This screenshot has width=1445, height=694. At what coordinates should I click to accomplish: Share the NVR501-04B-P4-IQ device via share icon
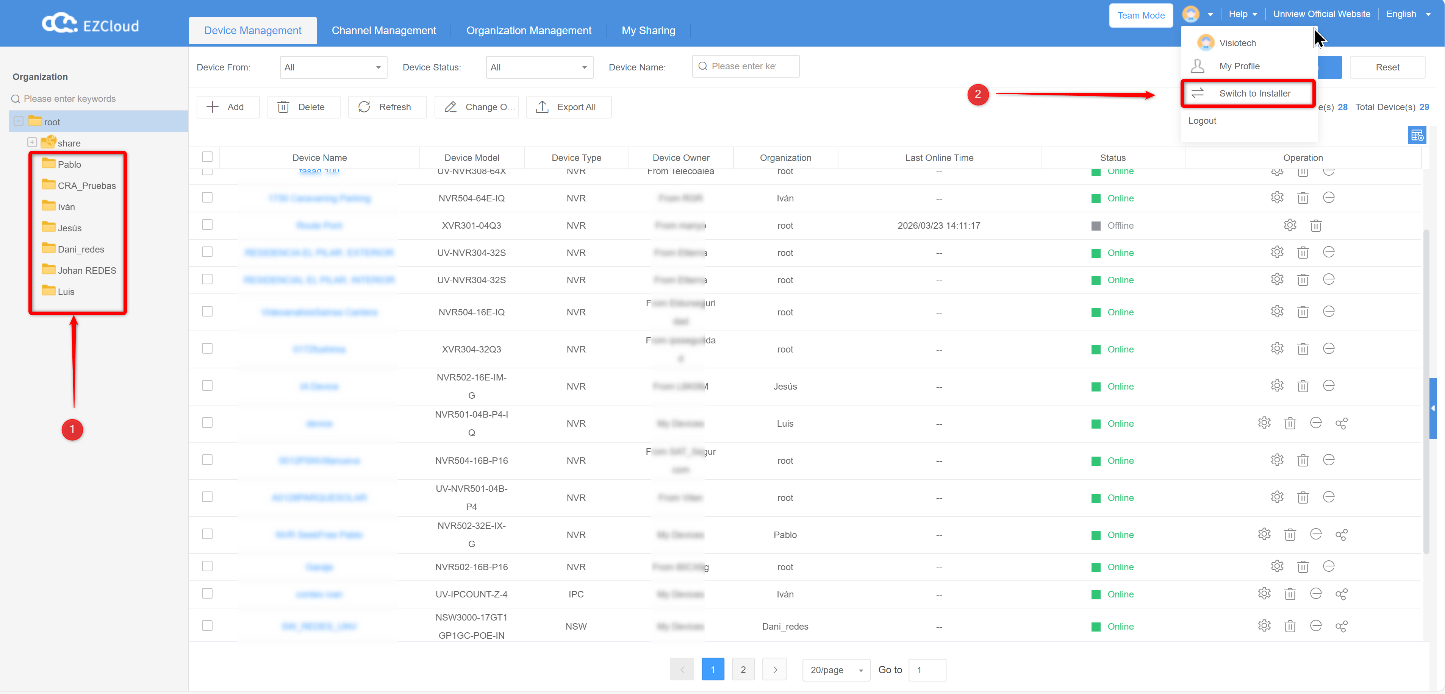point(1341,423)
